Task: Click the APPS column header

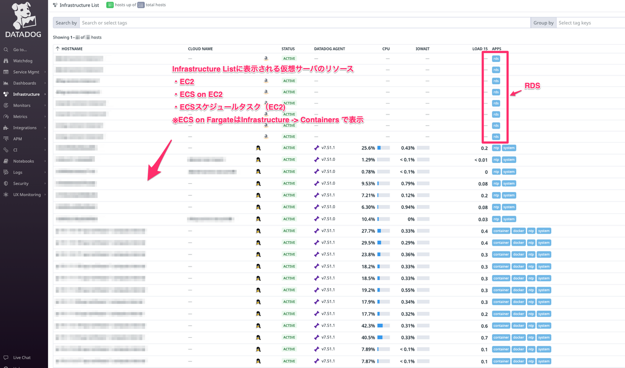Action: coord(497,49)
